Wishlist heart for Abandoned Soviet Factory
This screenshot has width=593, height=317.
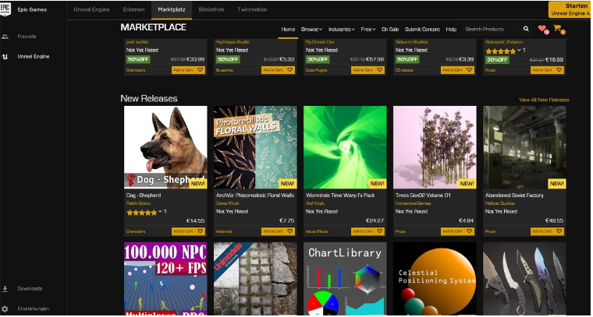point(559,231)
